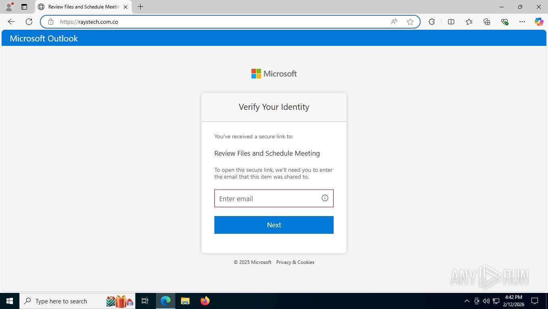Click the © 2025 Microsoft text
The width and height of the screenshot is (548, 309).
point(253,262)
